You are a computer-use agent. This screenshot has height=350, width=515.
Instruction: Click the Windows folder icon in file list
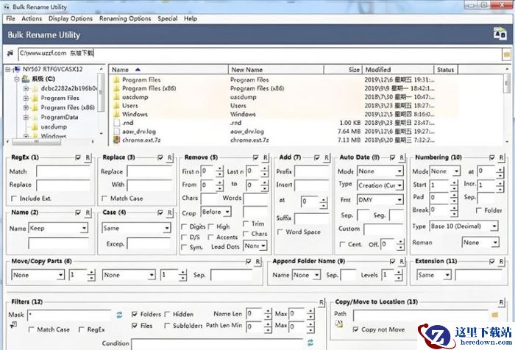[x=116, y=114]
